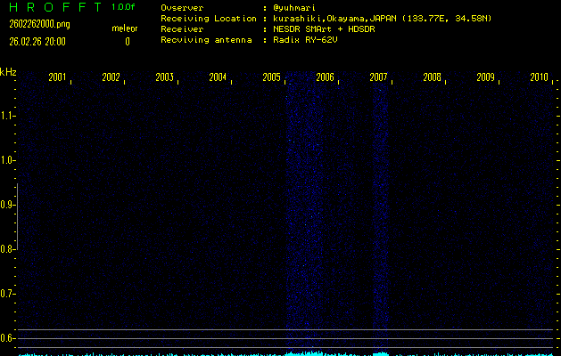Click the Radix RV-62V antenna text

(x=308, y=39)
